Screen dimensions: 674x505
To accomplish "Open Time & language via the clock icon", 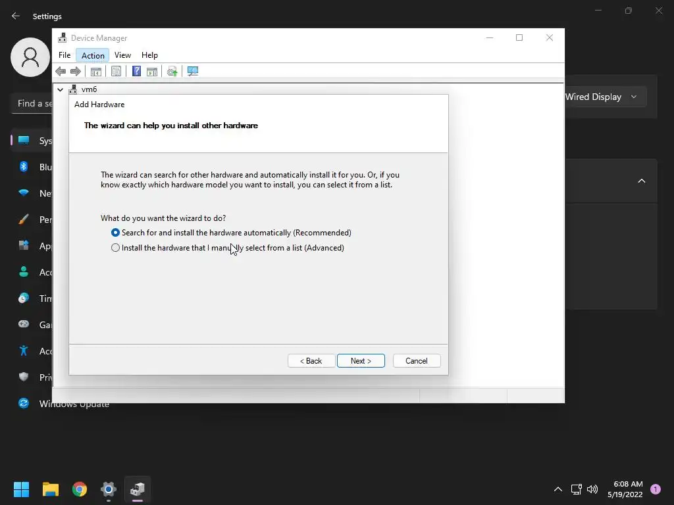I will pos(24,298).
